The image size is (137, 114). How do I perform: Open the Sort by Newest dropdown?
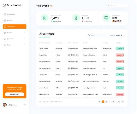(116, 35)
